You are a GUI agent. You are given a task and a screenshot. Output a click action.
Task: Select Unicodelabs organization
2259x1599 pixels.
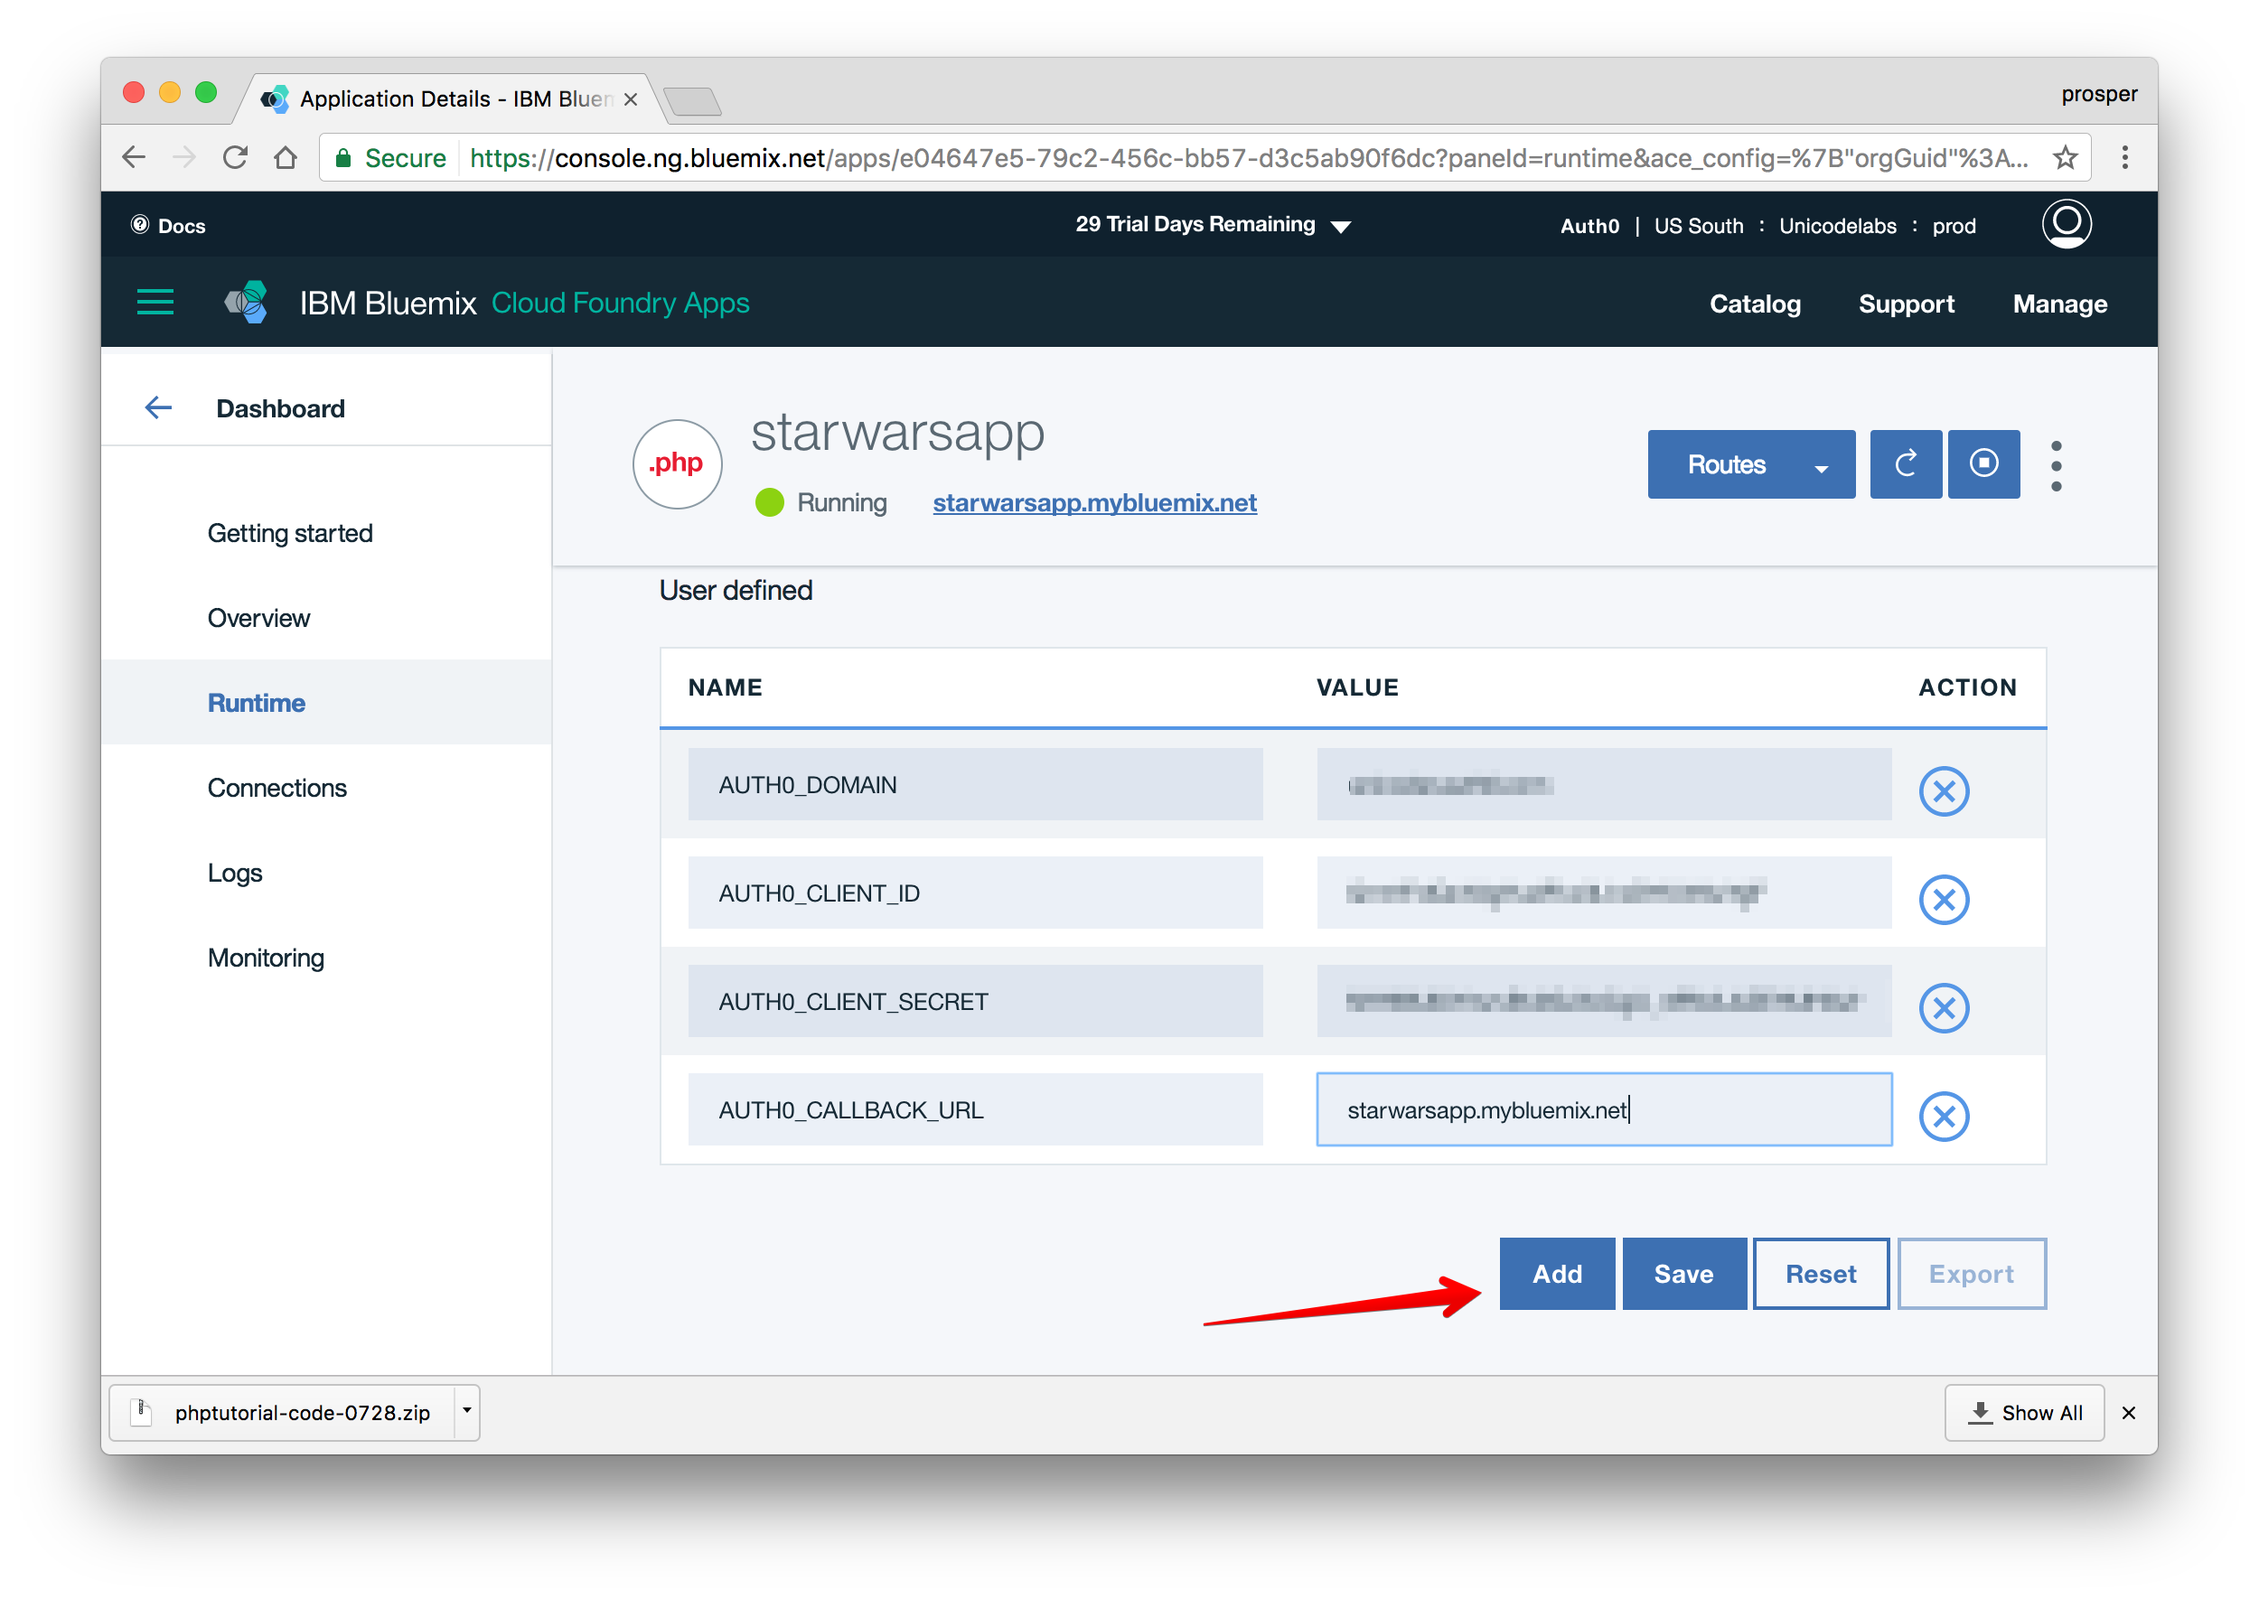1836,227
